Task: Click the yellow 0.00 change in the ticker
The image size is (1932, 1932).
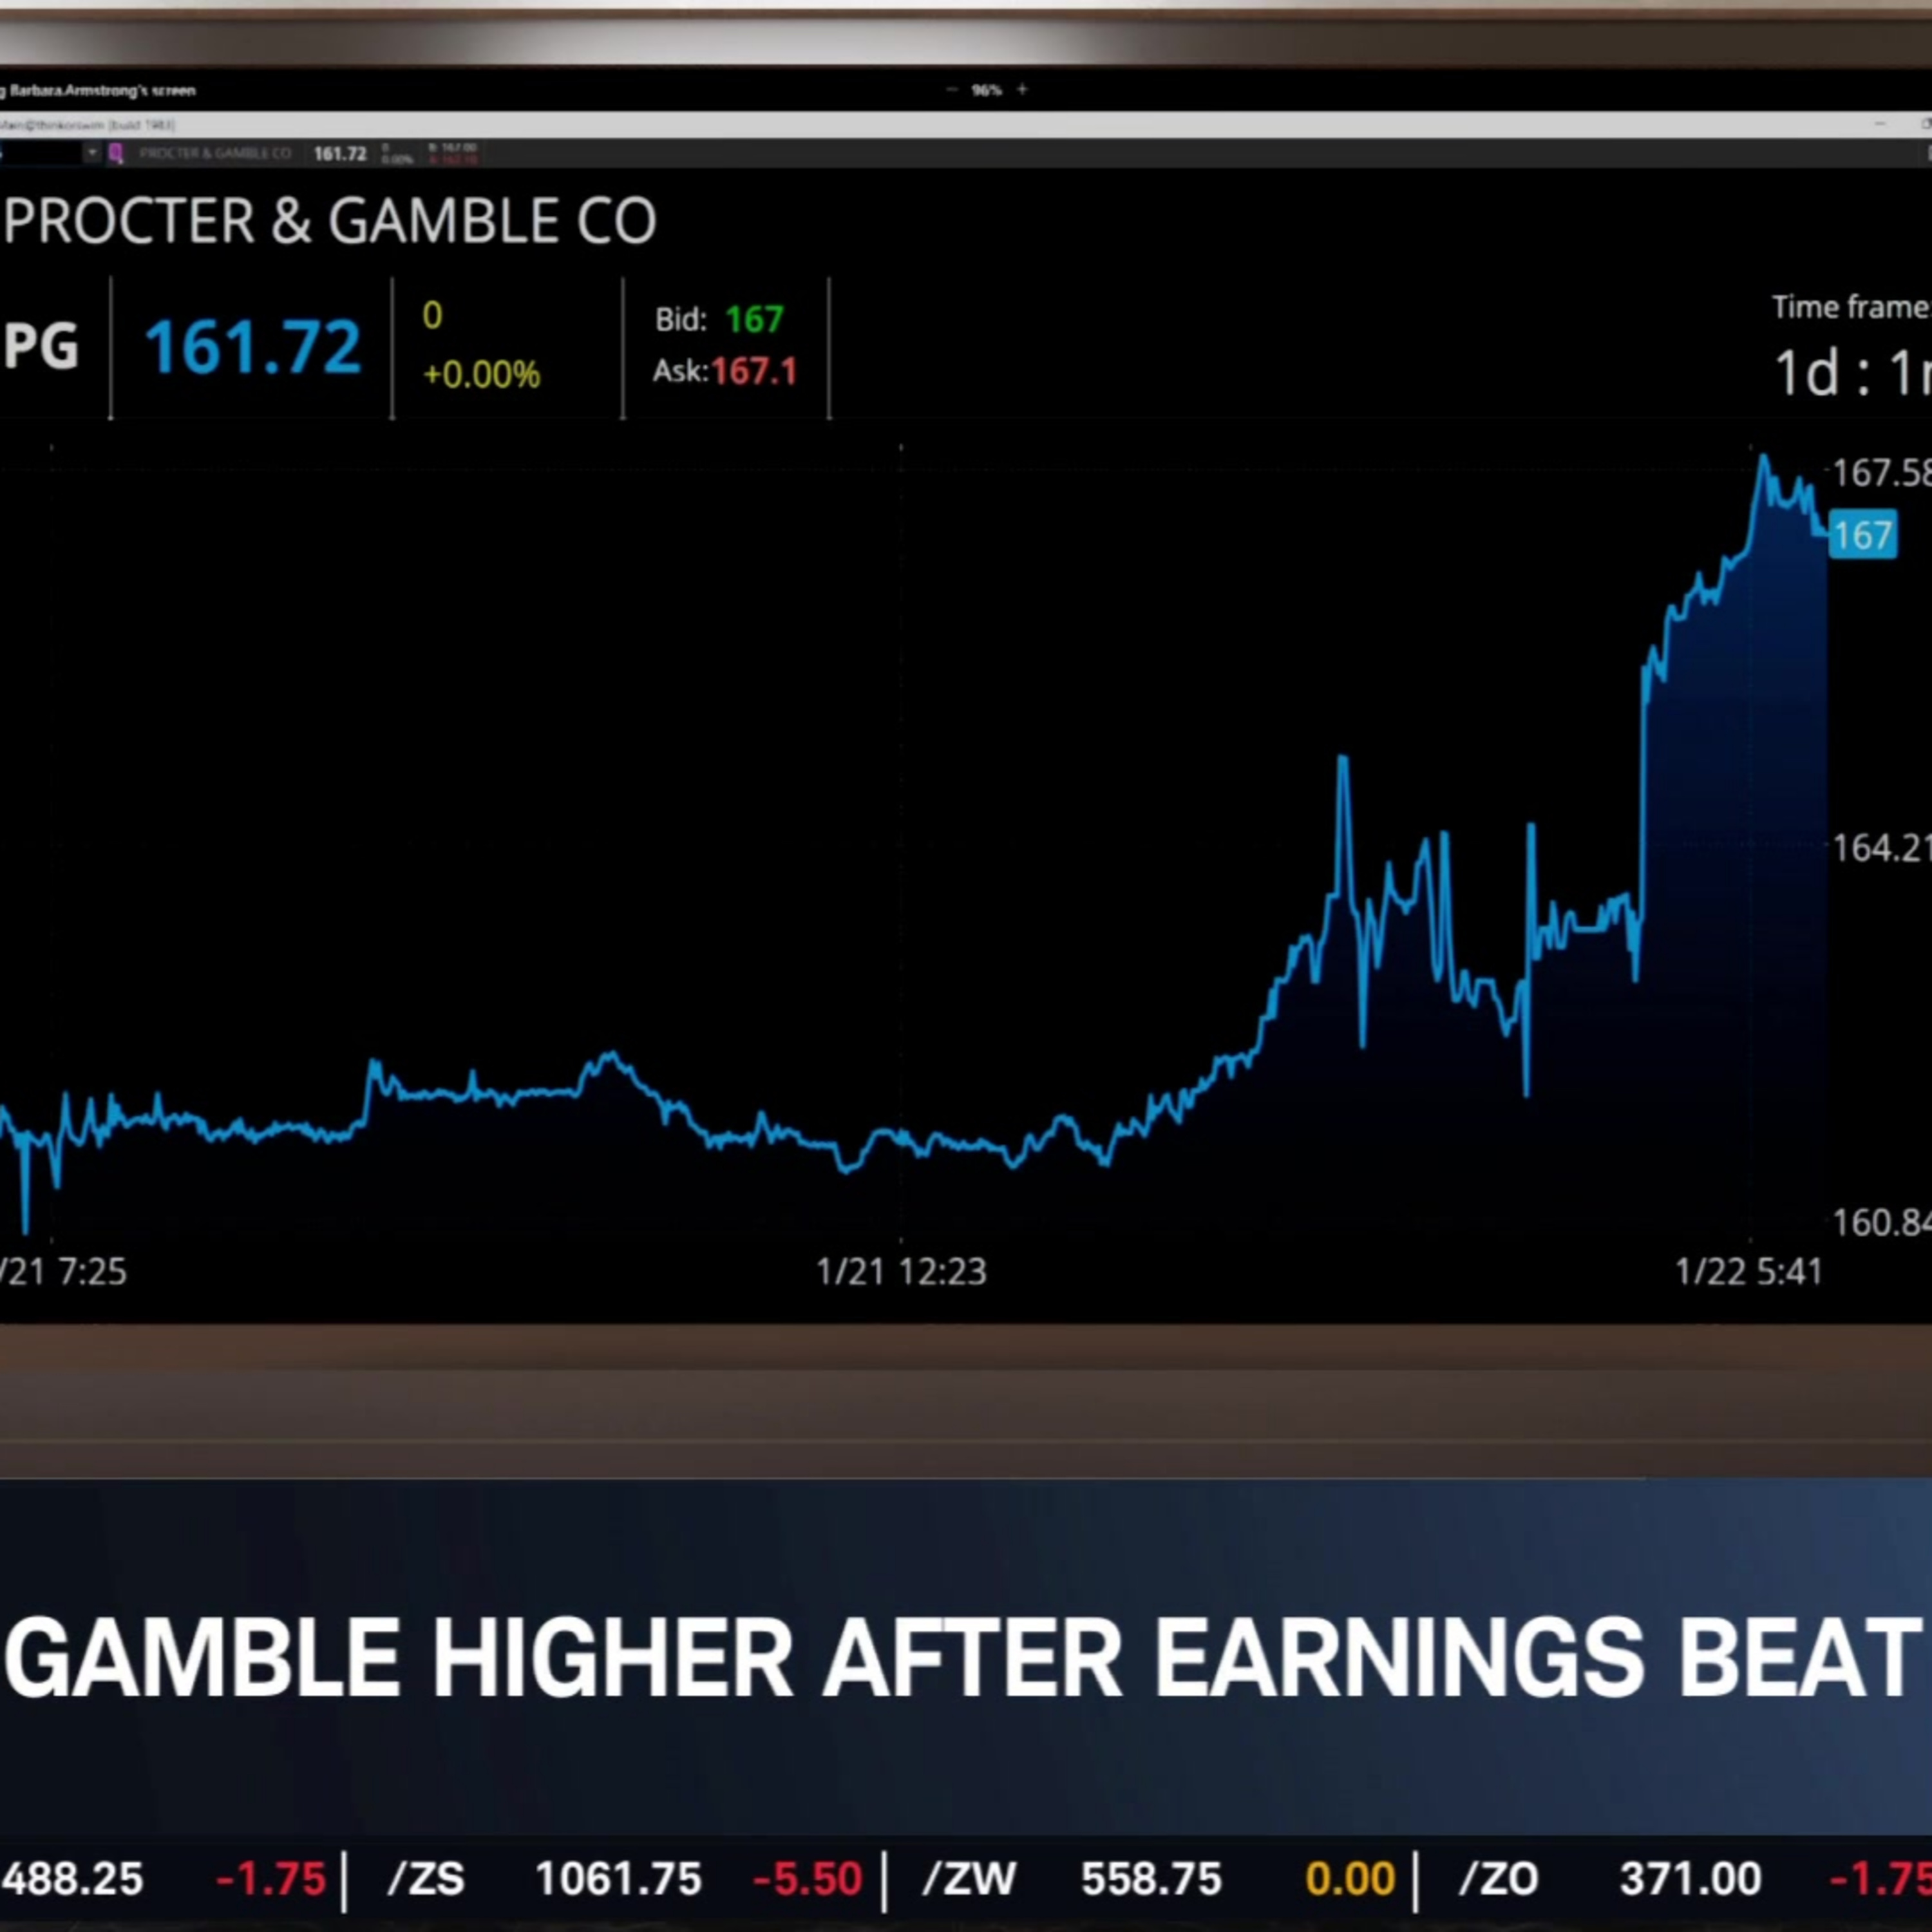Action: (x=1350, y=1879)
